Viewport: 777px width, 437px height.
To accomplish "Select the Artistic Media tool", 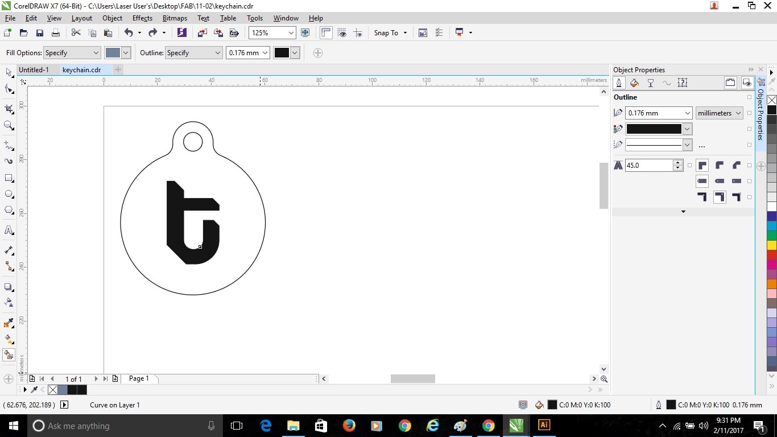I will pos(9,162).
